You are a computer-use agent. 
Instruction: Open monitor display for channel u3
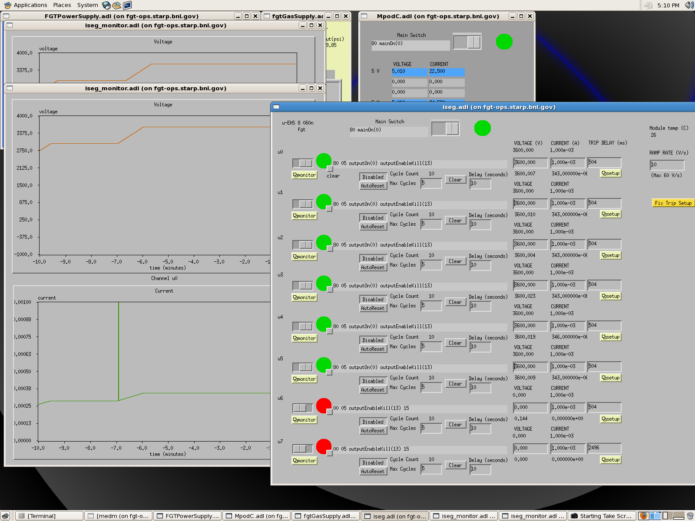point(304,297)
